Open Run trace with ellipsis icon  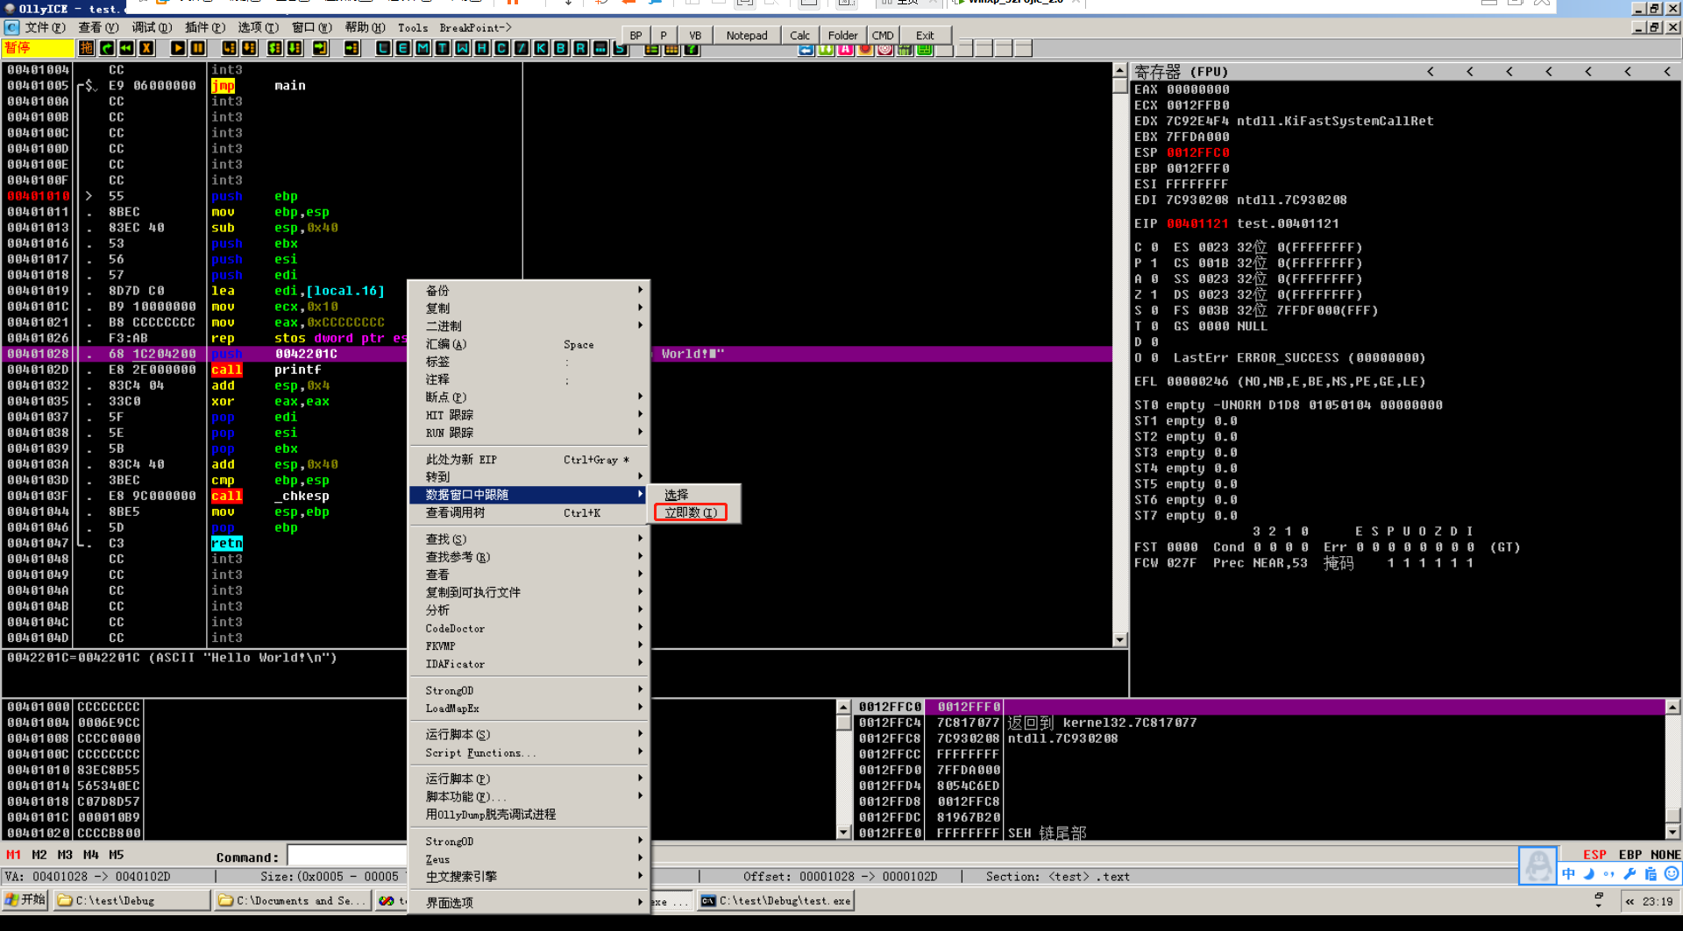coord(600,48)
